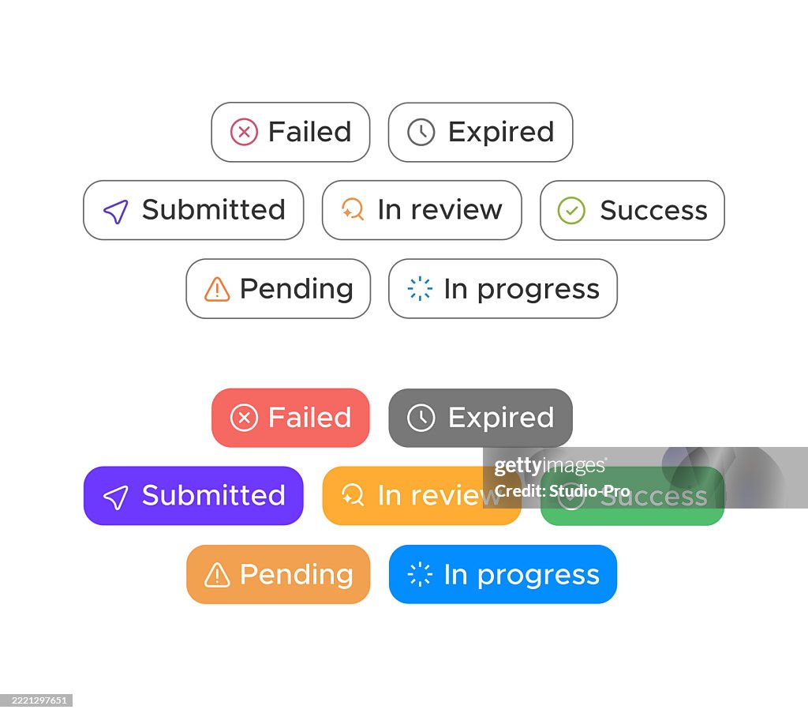Click the green checkmark icon in outlined Success badge
This screenshot has width=808, height=717.
coord(571,211)
